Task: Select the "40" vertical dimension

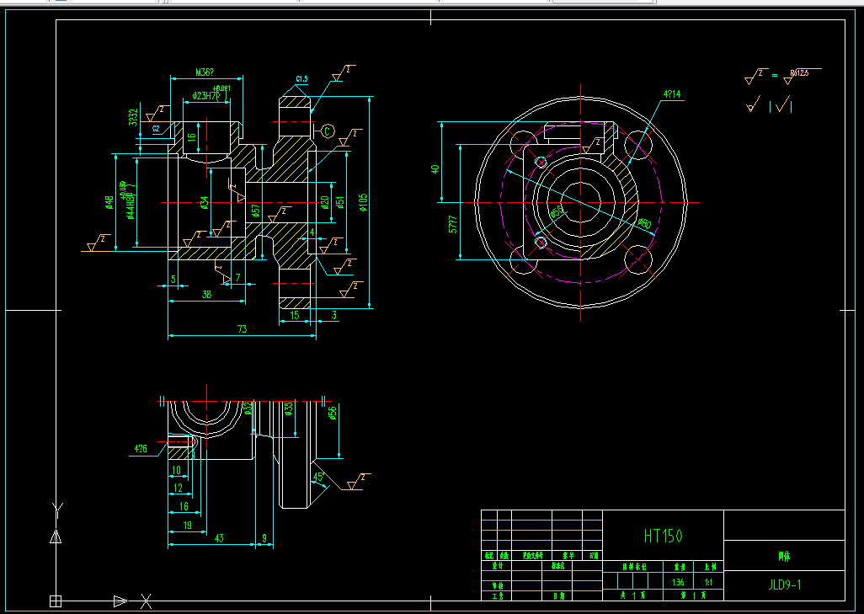Action: point(435,168)
